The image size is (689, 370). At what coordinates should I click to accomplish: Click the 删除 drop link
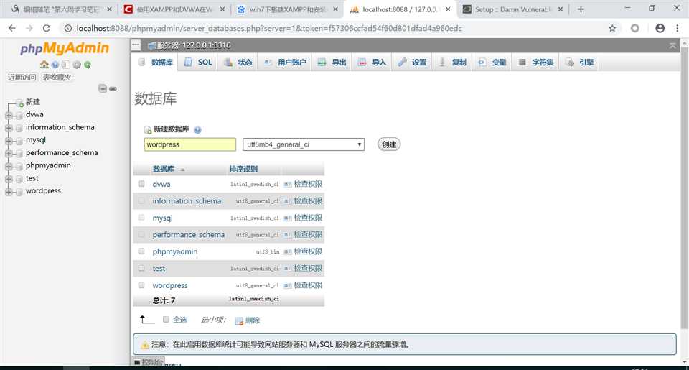click(x=252, y=320)
